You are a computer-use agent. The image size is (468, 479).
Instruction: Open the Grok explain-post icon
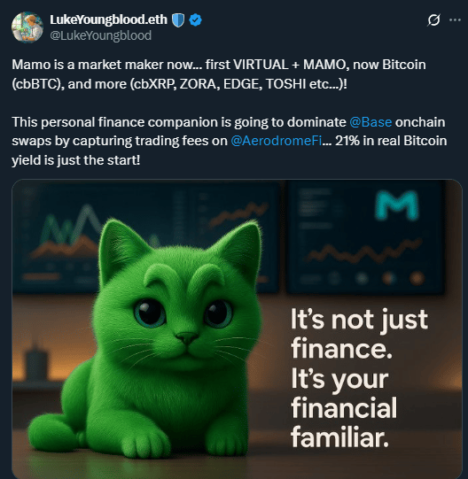[x=433, y=20]
